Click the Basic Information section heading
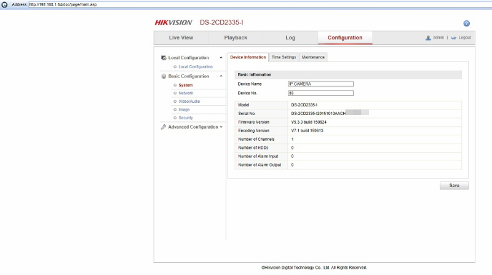The height and width of the screenshot is (275, 492). click(x=255, y=74)
